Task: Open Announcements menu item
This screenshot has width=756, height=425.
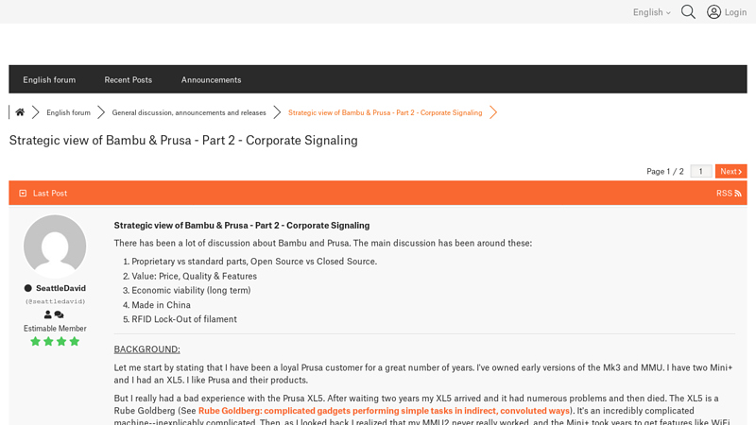Action: [211, 79]
